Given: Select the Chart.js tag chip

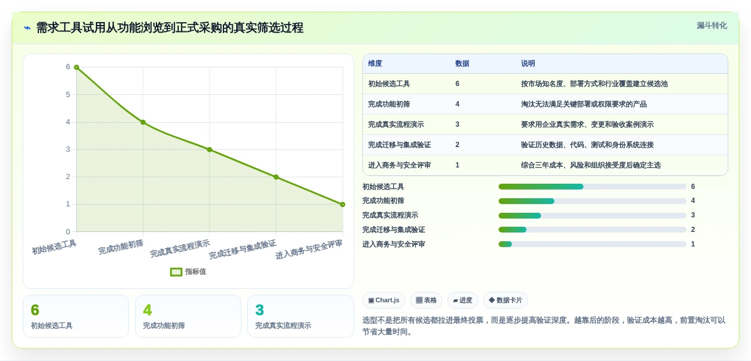Looking at the screenshot, I should (x=384, y=300).
